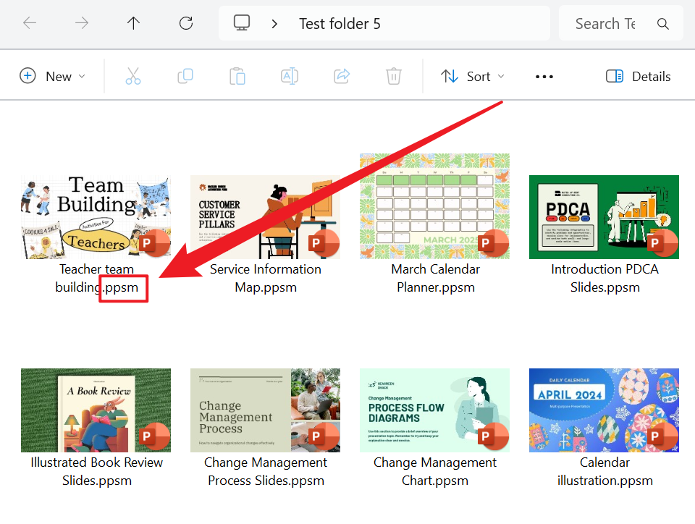Select the PDCA green thumbnail

tap(604, 217)
